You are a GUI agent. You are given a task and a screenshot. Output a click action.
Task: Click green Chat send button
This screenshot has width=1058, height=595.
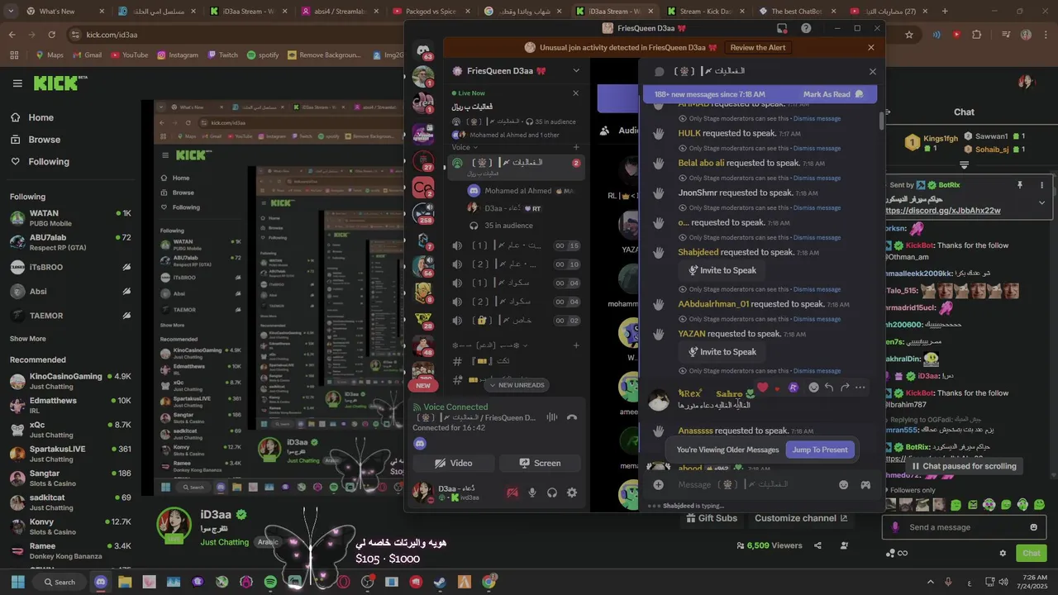[1032, 553]
